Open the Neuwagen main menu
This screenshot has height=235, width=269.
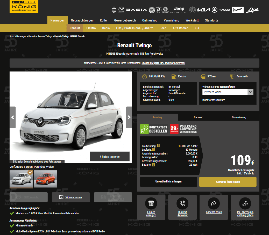coord(58,20)
